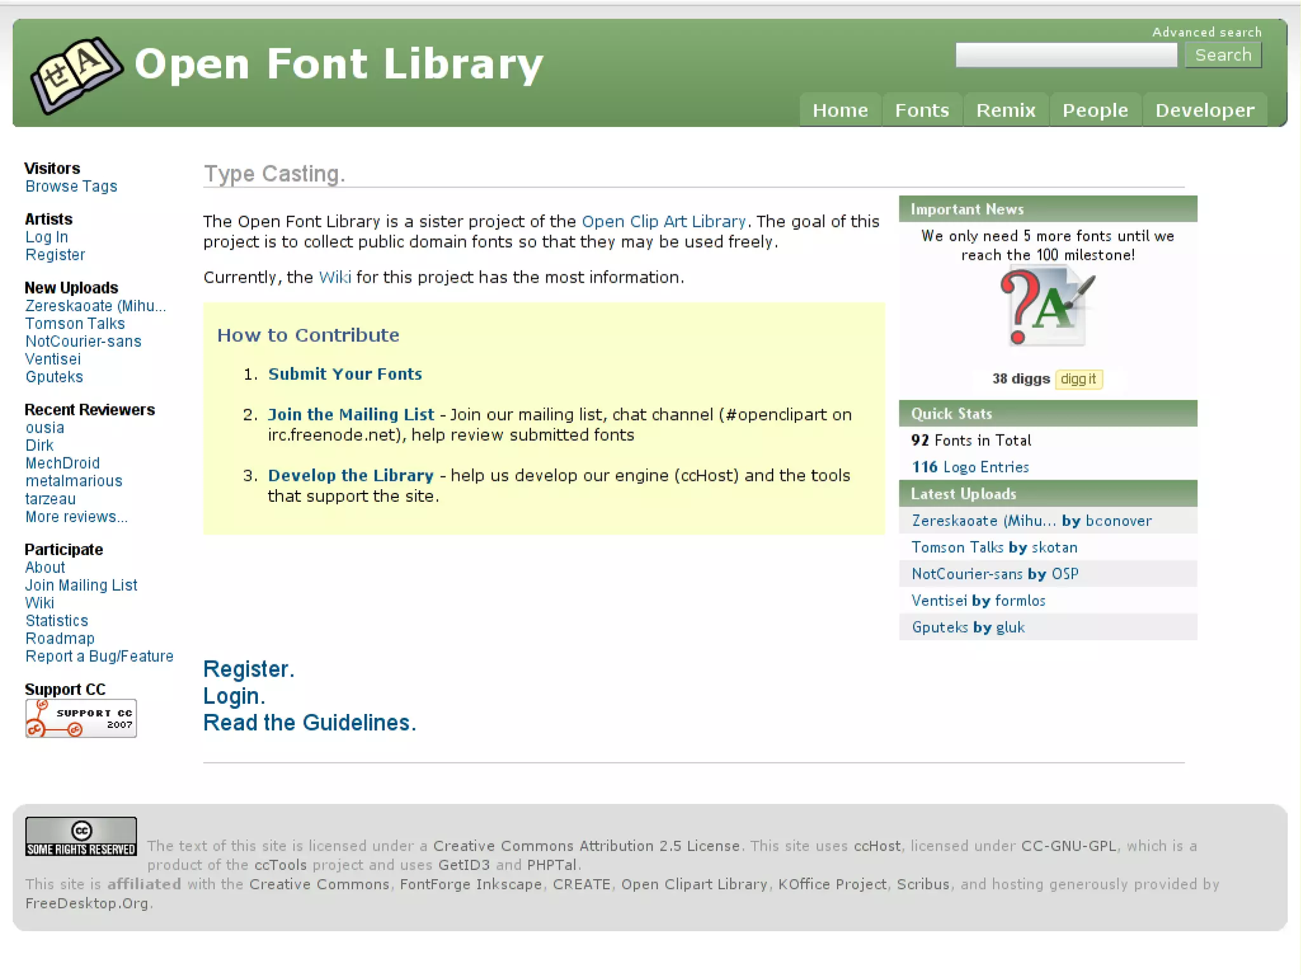Click the Open Font Library book logo
Image resolution: width=1301 pixels, height=975 pixels.
pyautogui.click(x=75, y=75)
